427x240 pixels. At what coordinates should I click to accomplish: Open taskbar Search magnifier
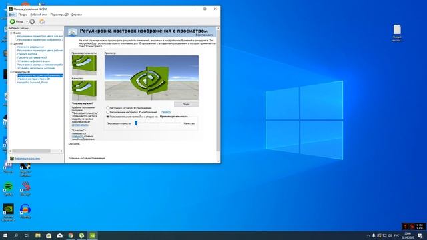tap(16, 235)
